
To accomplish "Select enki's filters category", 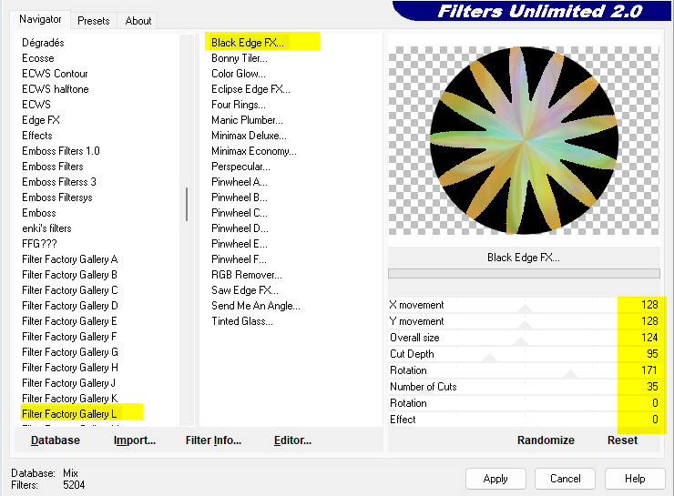I will click(x=46, y=228).
